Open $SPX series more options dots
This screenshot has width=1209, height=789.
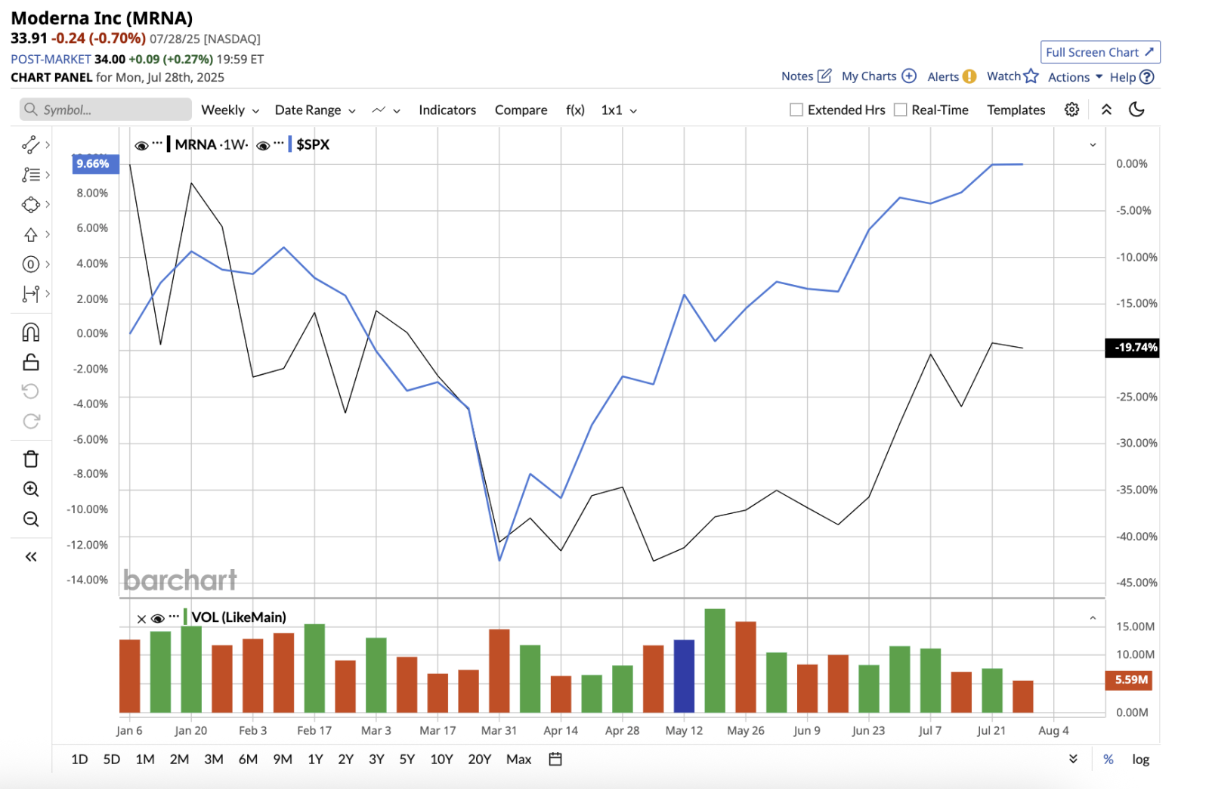279,143
